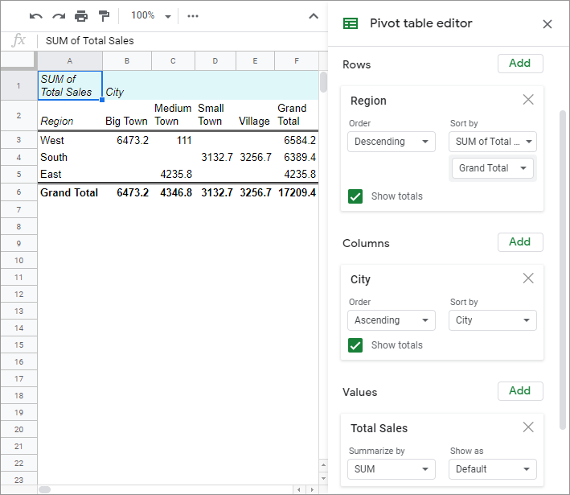
Task: Click the West row label
Action: click(70, 140)
